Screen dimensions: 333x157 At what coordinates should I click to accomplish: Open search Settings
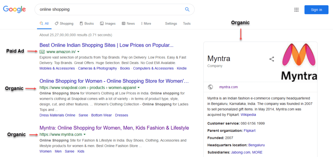click(x=171, y=24)
